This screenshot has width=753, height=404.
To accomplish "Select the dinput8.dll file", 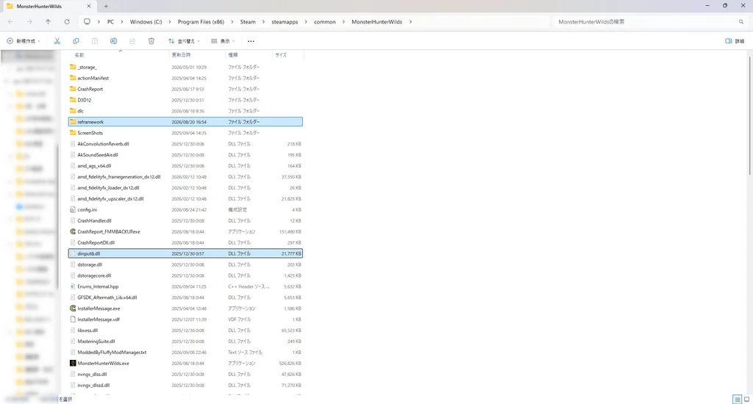I will click(185, 253).
